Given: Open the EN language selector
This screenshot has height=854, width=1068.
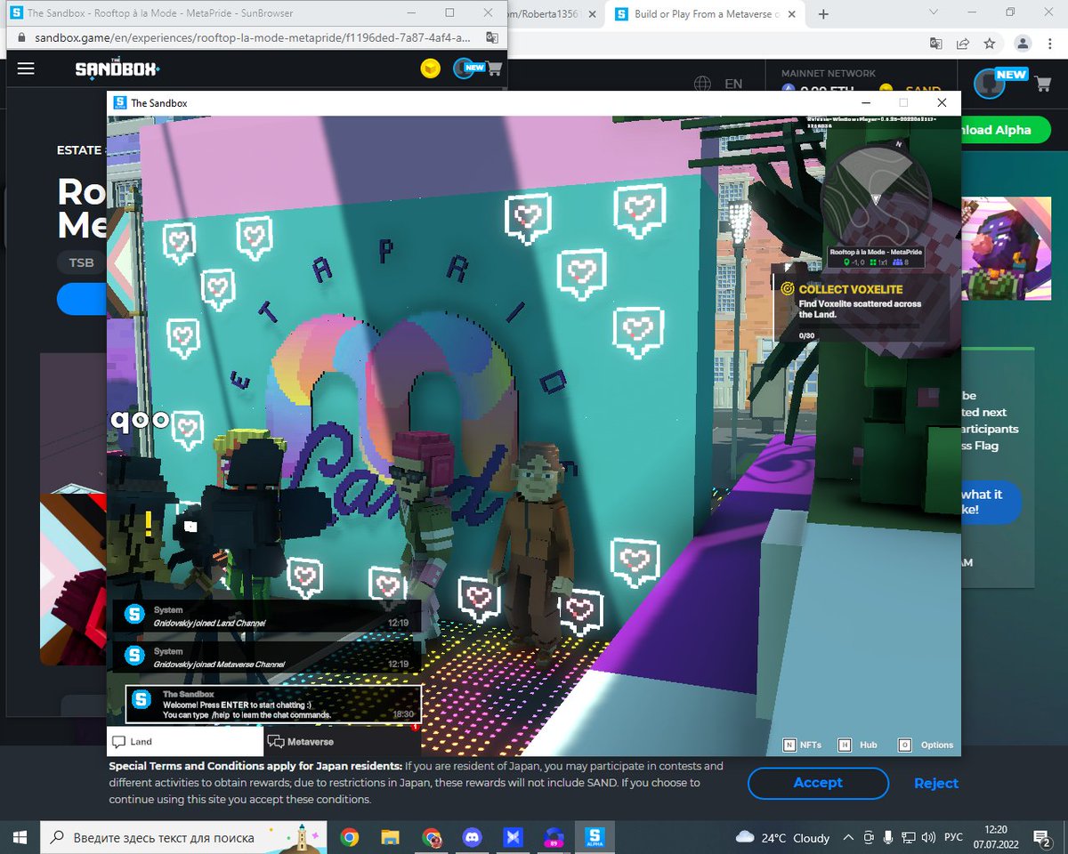Looking at the screenshot, I should [x=733, y=84].
